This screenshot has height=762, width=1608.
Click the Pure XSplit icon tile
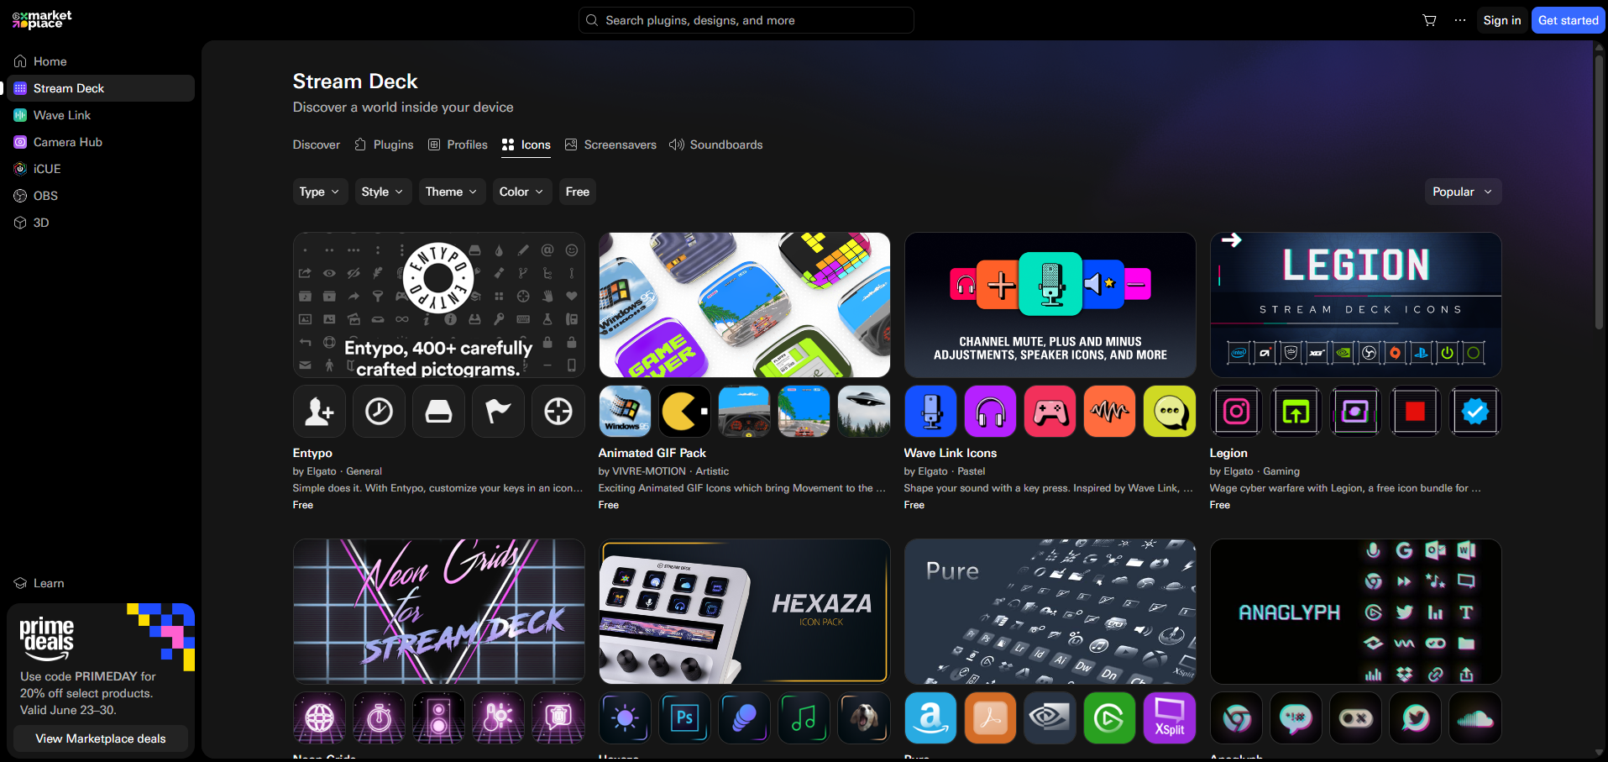tap(1169, 718)
